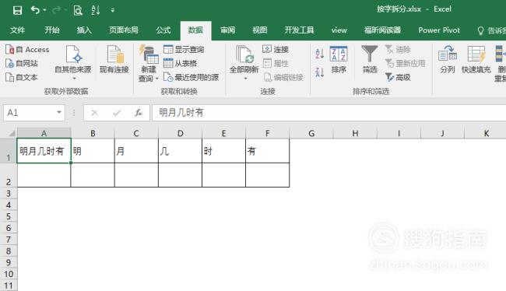Image resolution: width=506 pixels, height=291 pixels.
Task: Click the 告诉我 lightbulb search
Action: 490,30
